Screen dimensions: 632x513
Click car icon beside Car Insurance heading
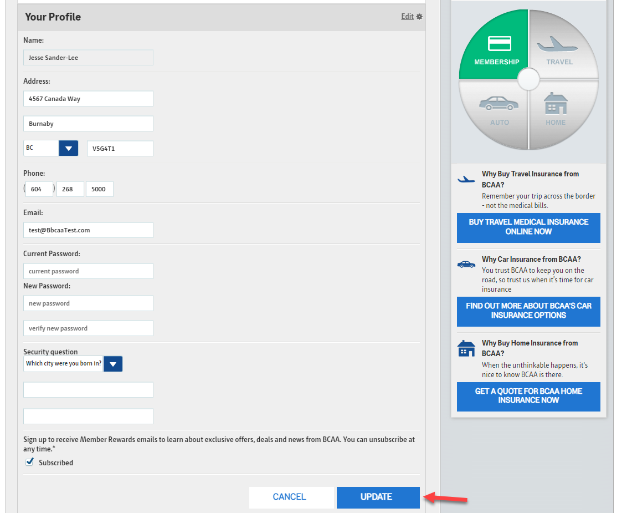click(x=466, y=265)
